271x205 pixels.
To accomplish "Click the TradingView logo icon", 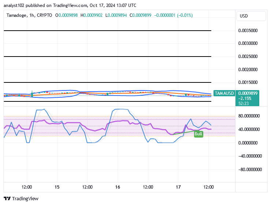I will [7, 199].
